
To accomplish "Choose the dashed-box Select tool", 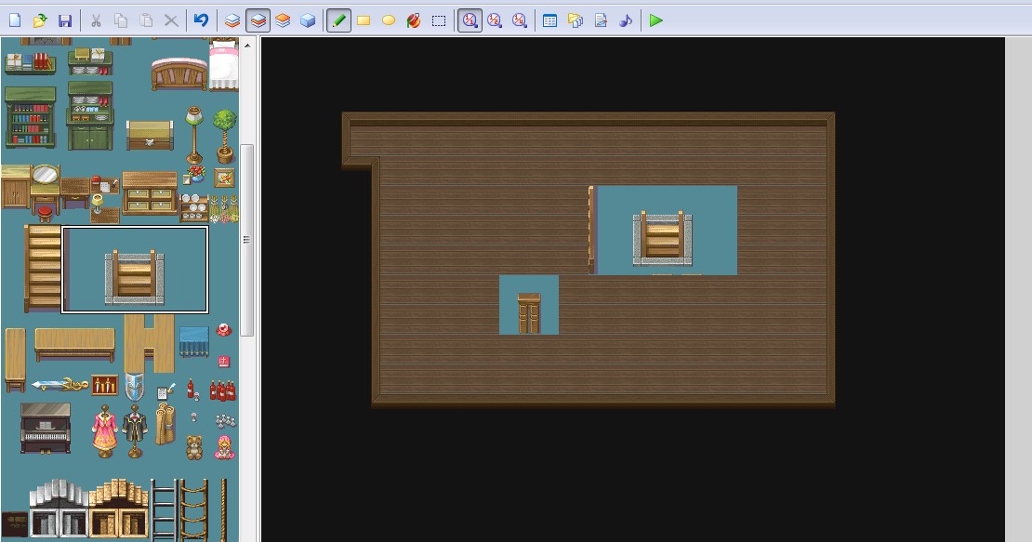I will [x=438, y=20].
